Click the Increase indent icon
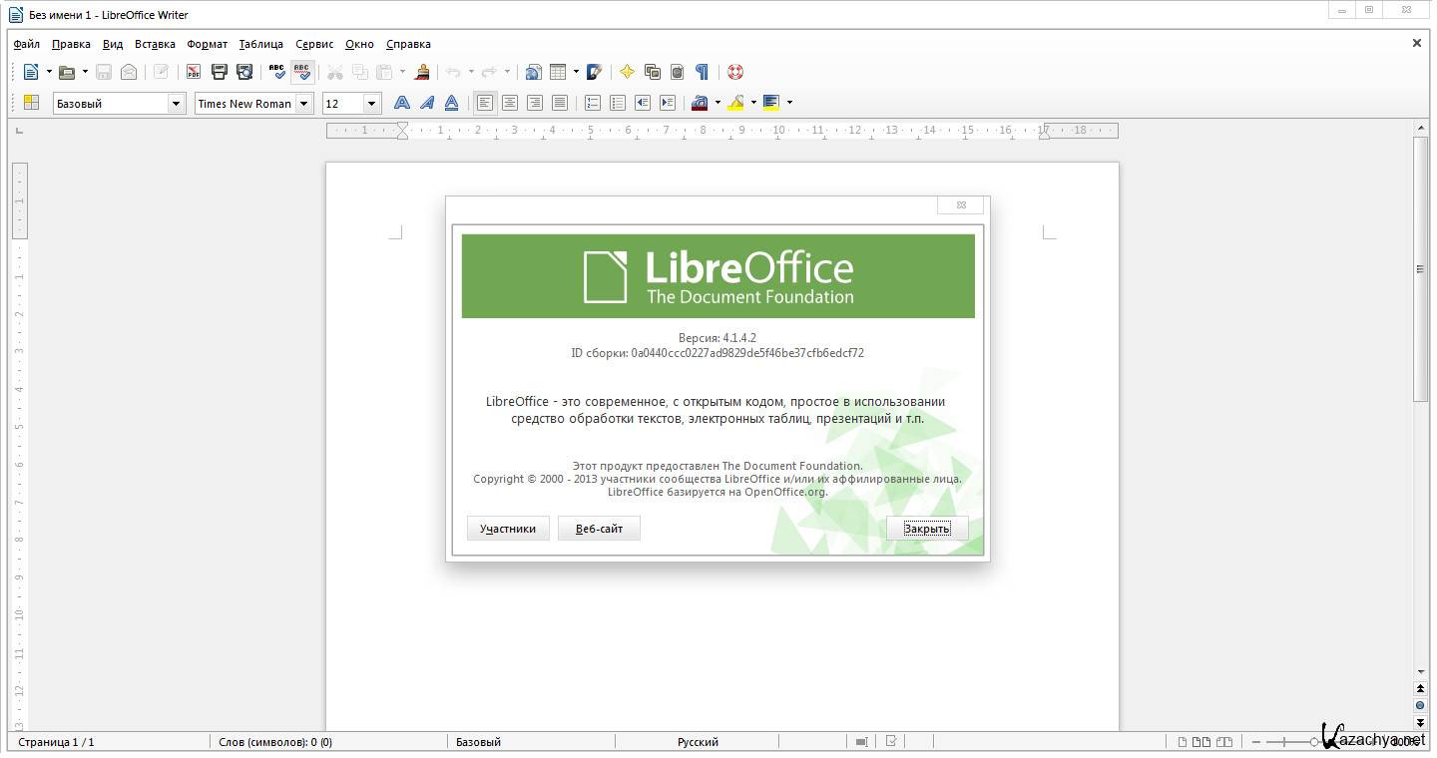The width and height of the screenshot is (1437, 758). (x=668, y=103)
